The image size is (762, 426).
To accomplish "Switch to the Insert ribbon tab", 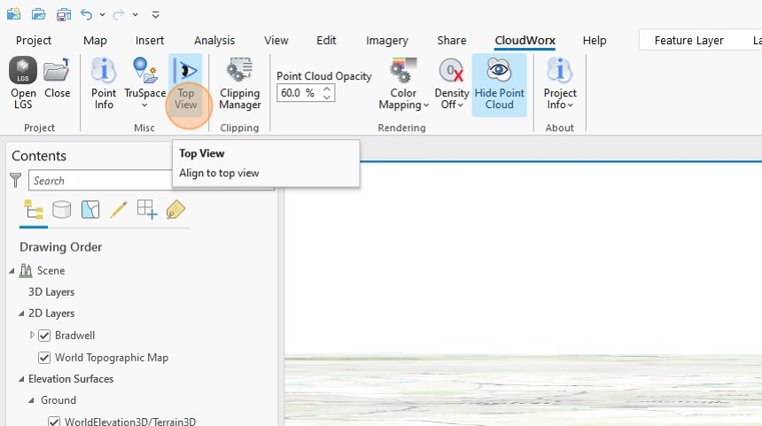I will click(150, 41).
